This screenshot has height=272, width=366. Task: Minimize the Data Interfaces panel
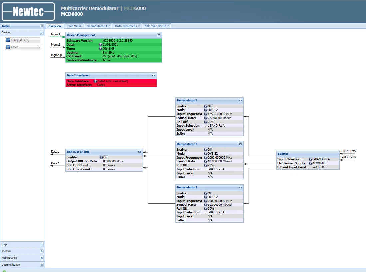pyautogui.click(x=153, y=75)
